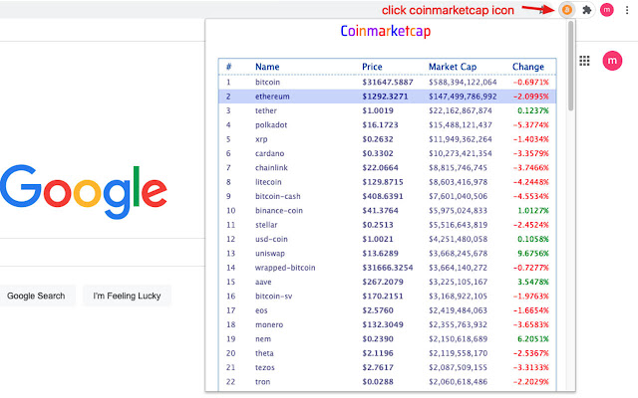This screenshot has height=398, width=638.
Task: Open the Chrome extensions puzzle icon
Action: [x=587, y=10]
